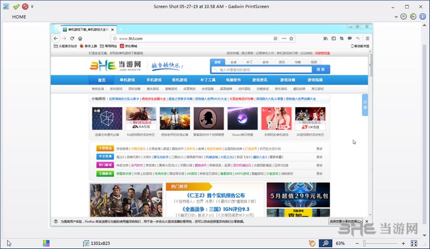Click the 新手上路 bookmark

(88, 46)
